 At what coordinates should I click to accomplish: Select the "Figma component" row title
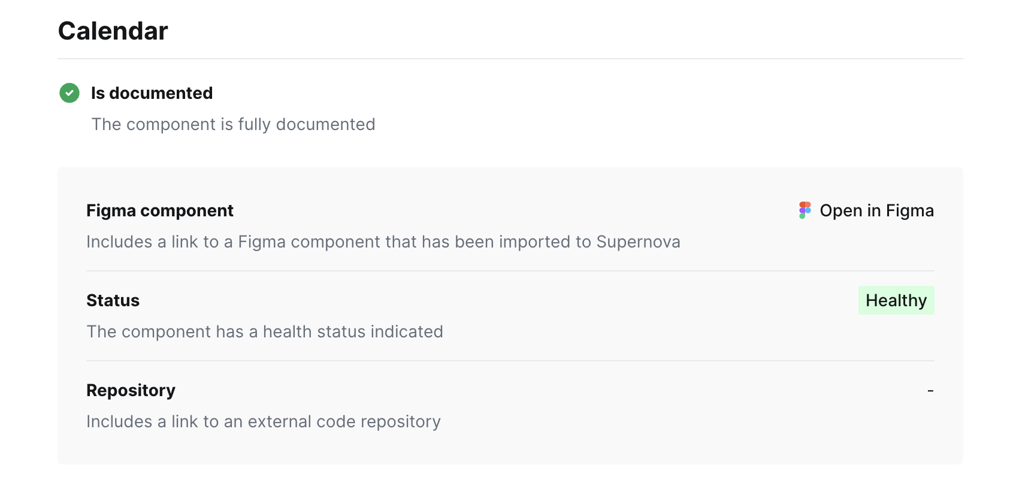tap(160, 210)
